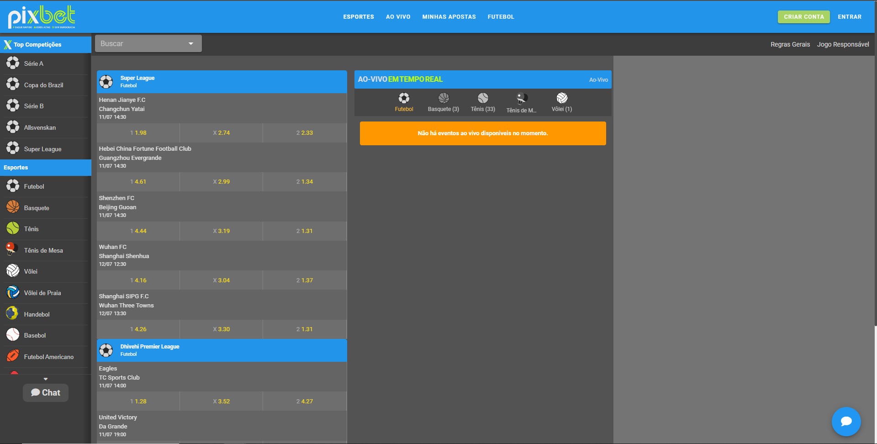Select draw odds X 3.19
Viewport: 877px width, 444px height.
[x=221, y=231]
